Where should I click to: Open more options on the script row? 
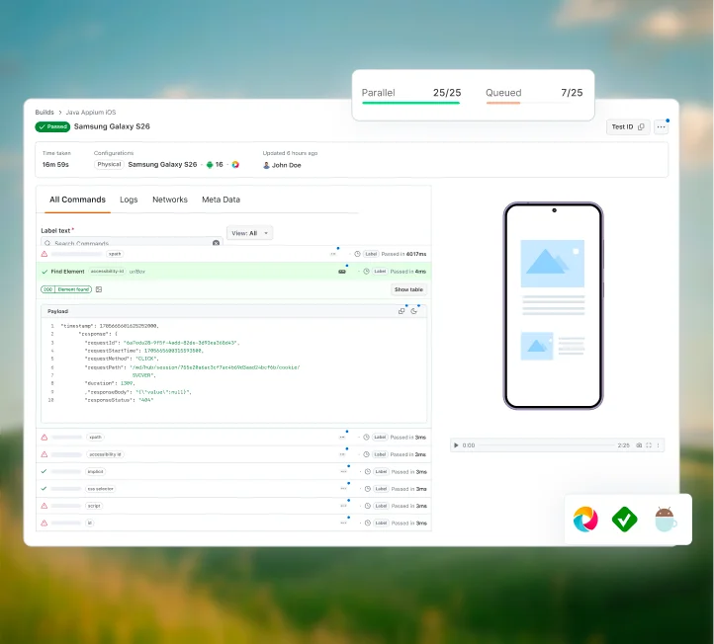coord(343,506)
